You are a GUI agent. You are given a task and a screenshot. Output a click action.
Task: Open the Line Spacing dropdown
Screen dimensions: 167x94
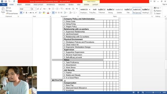tap(67, 13)
